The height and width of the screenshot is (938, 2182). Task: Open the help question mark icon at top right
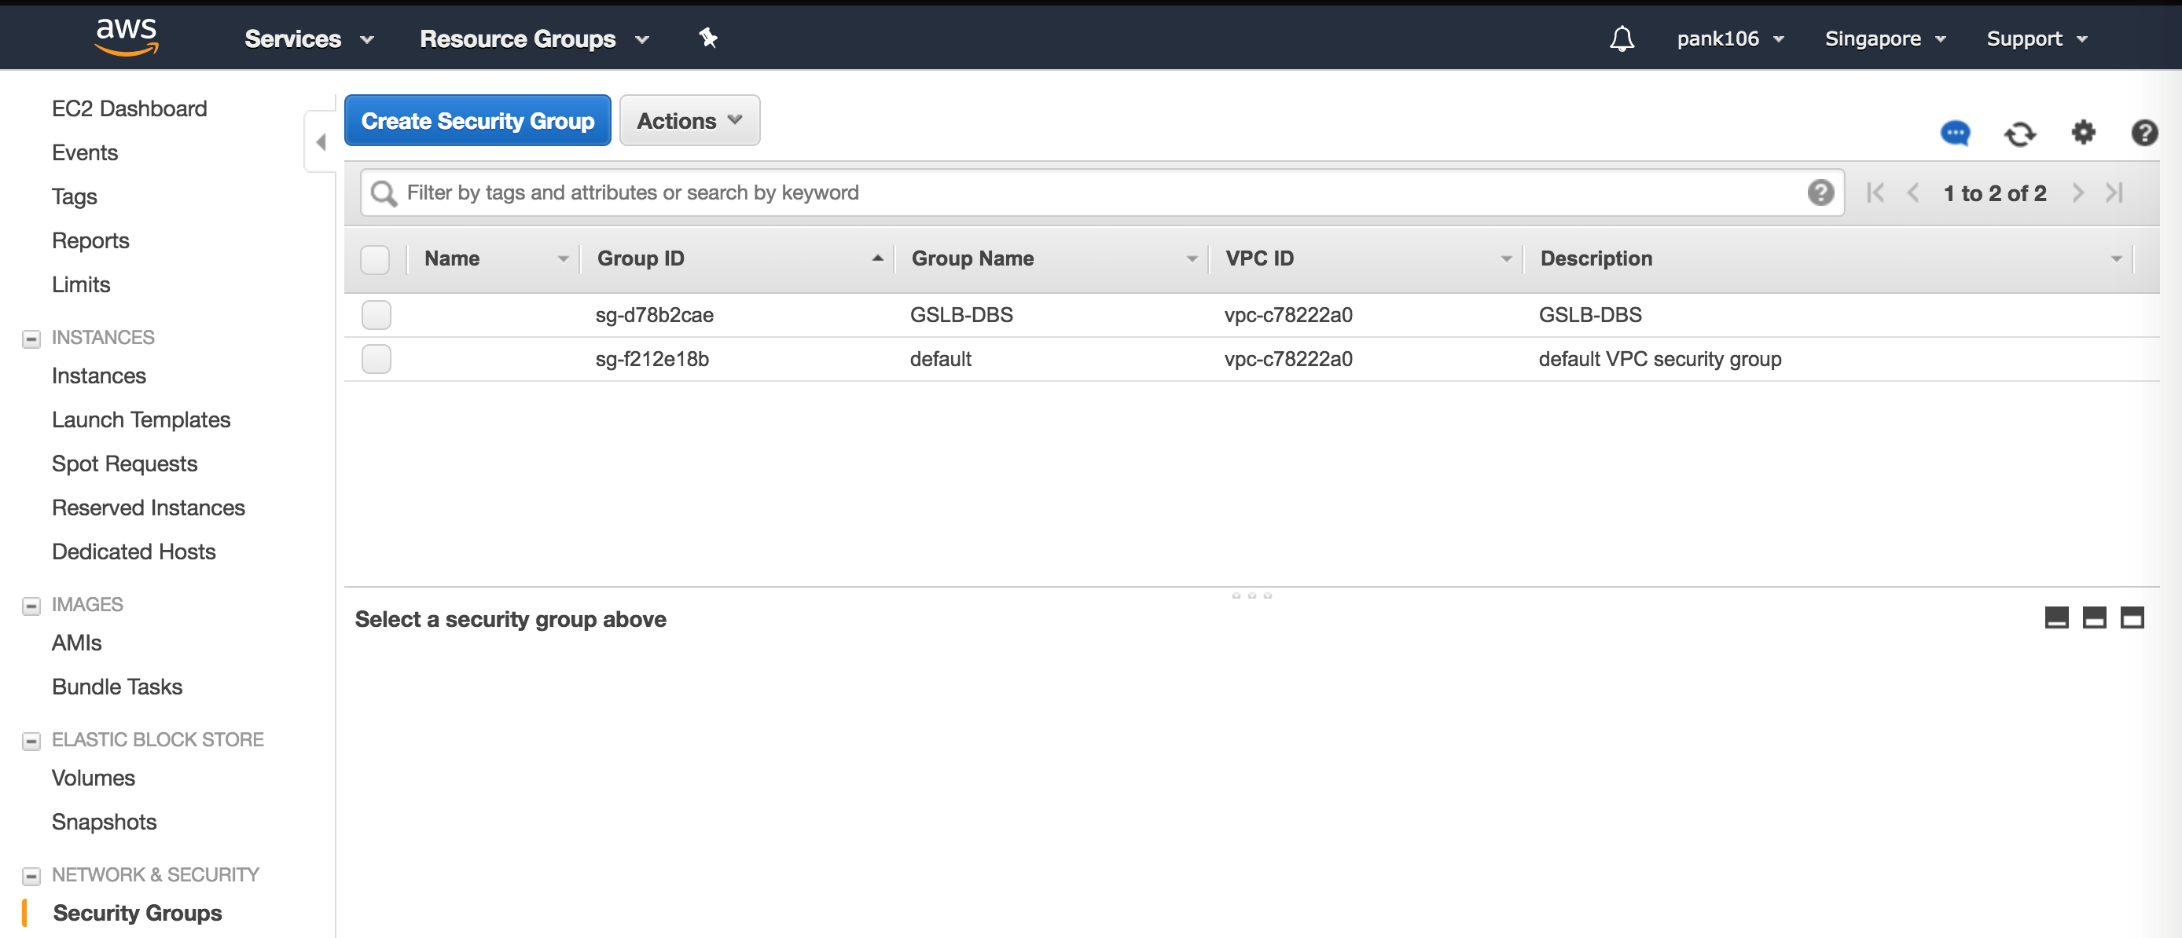point(2144,133)
